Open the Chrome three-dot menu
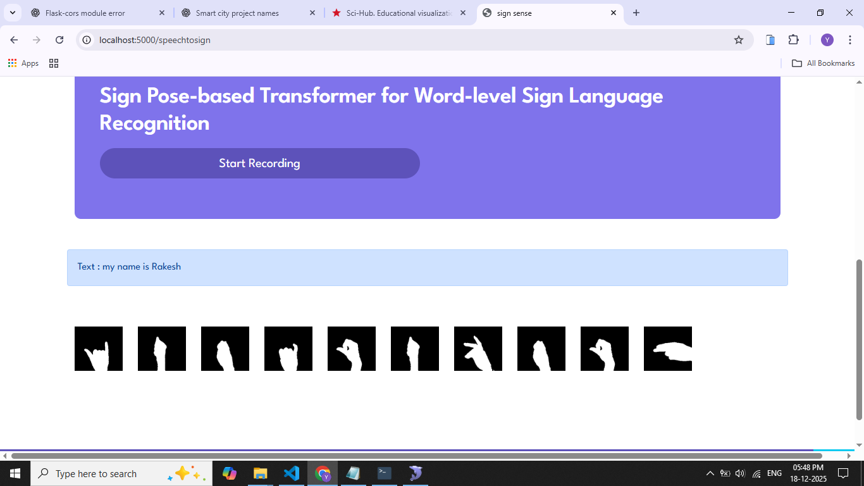The width and height of the screenshot is (864, 486). point(849,40)
